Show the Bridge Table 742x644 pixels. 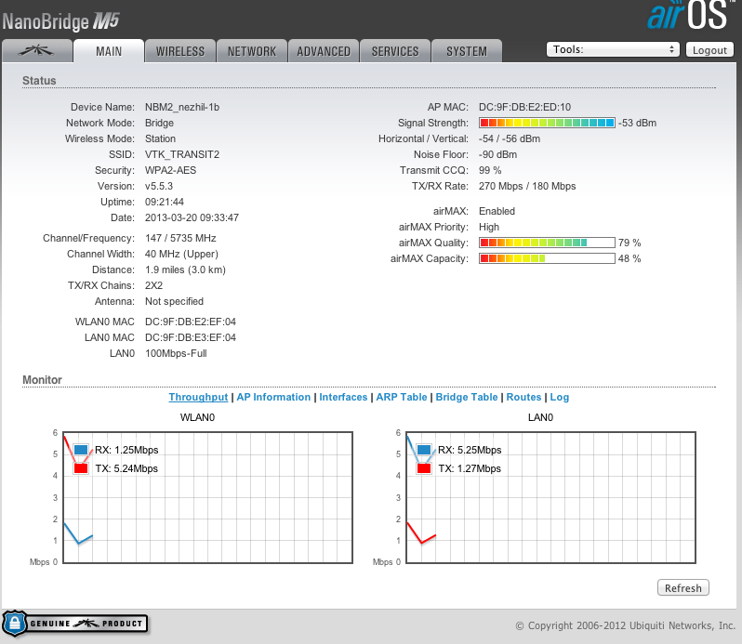(x=467, y=397)
